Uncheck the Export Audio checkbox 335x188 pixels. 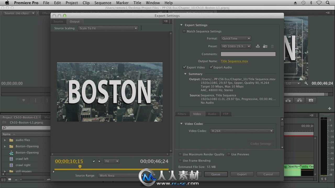click(211, 67)
